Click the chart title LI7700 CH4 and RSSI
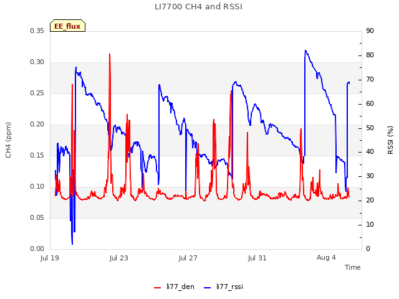Image resolution: width=399 pixels, height=299 pixels. [x=198, y=7]
